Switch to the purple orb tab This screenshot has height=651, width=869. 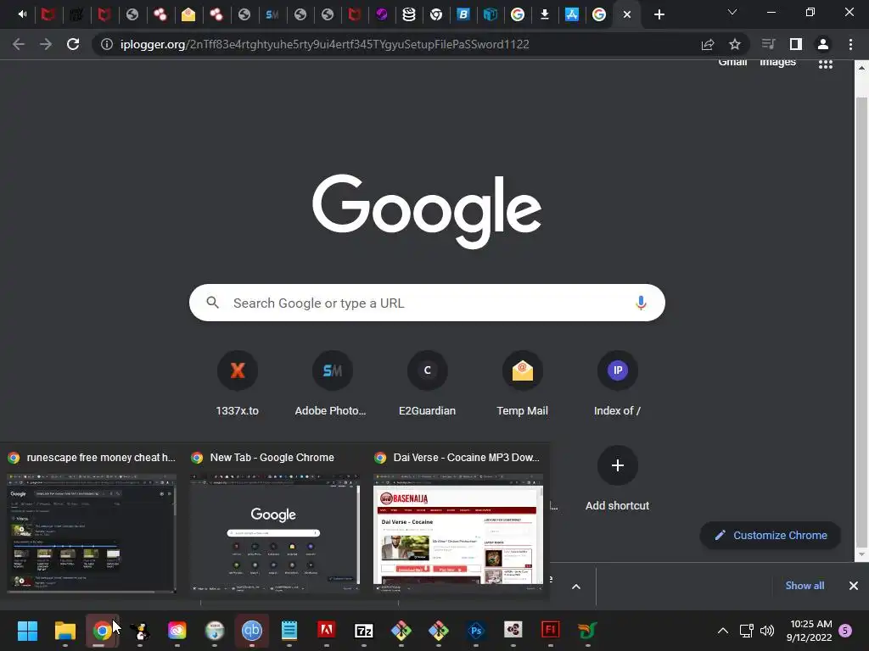381,14
